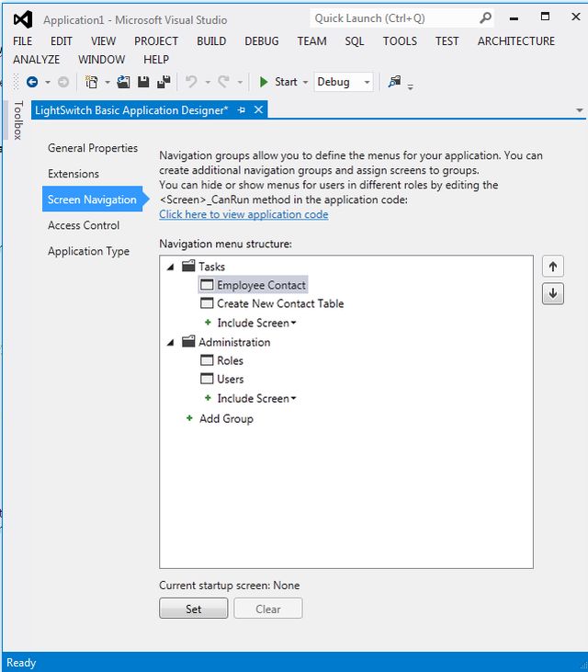Click green plus beside Add Group
The width and height of the screenshot is (588, 672).
[189, 418]
